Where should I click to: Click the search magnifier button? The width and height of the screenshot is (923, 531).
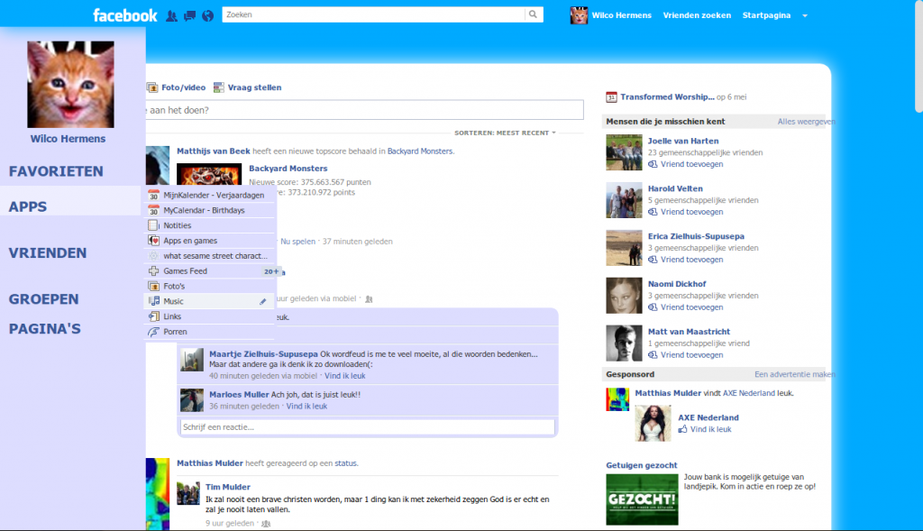pyautogui.click(x=534, y=14)
